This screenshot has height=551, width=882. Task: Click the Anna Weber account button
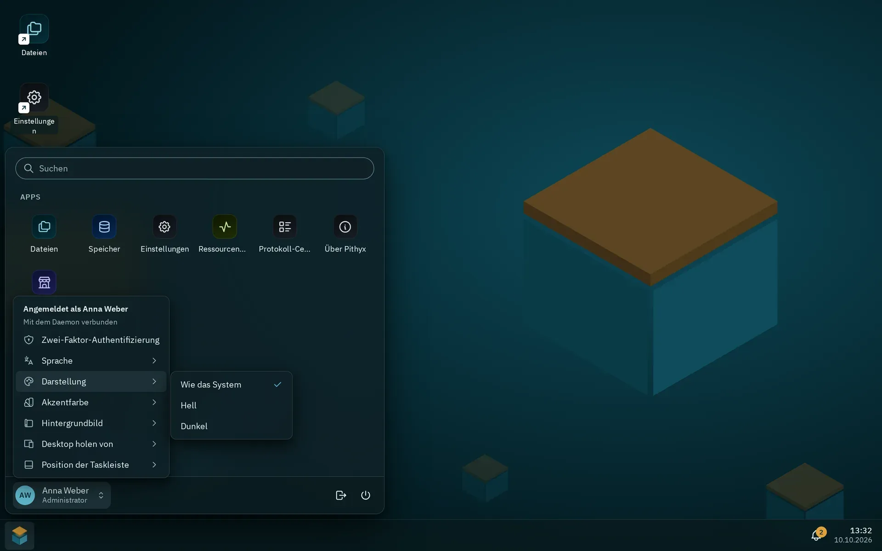(62, 495)
